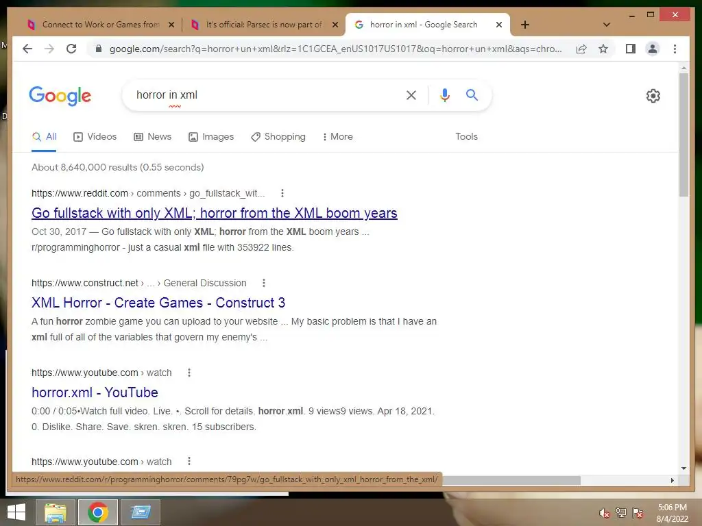Open options for the last YouTube result
The width and height of the screenshot is (702, 526).
coord(189,461)
